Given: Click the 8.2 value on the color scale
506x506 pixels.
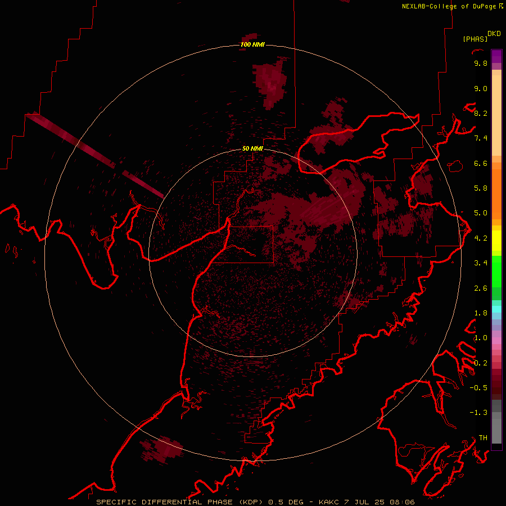Looking at the screenshot, I should (x=481, y=113).
